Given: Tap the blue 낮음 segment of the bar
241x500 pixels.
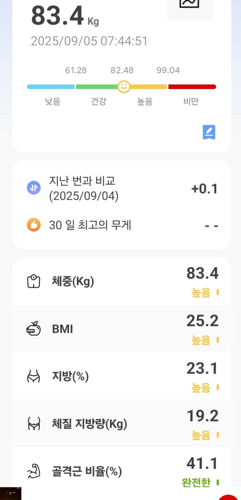Looking at the screenshot, I should 51,87.
